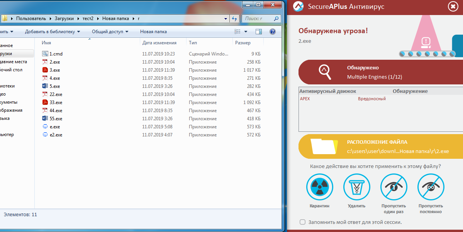463x232 pixels.
Task: Select the 1.cmd script file icon
Action: (x=45, y=54)
